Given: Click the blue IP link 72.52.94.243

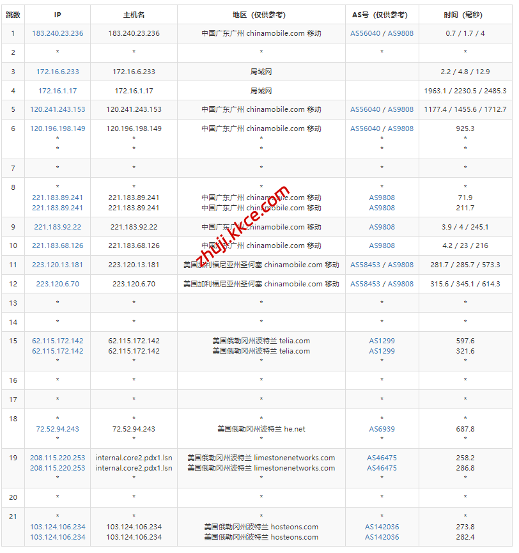Looking at the screenshot, I should coord(58,429).
